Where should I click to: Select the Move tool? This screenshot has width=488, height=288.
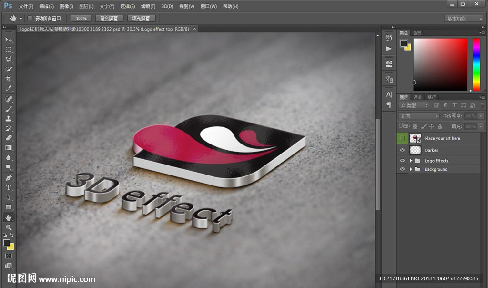[x=9, y=40]
